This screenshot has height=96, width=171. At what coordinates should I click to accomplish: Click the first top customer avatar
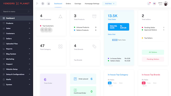click(x=42, y=30)
